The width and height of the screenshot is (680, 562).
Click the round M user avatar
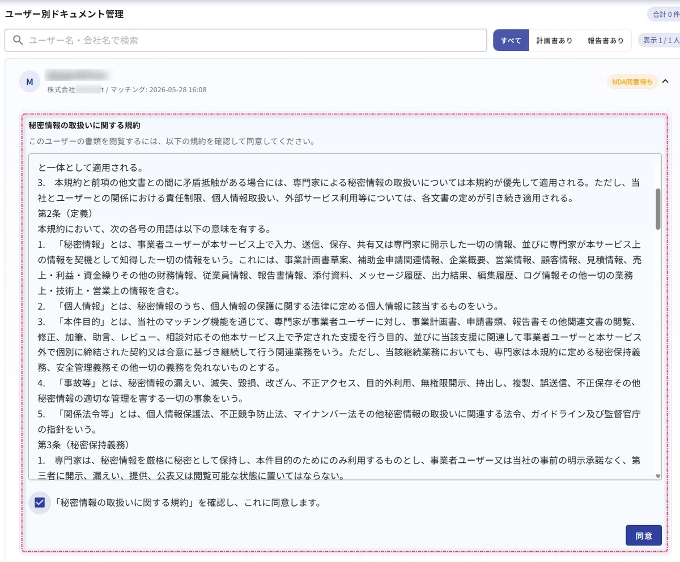coord(29,81)
